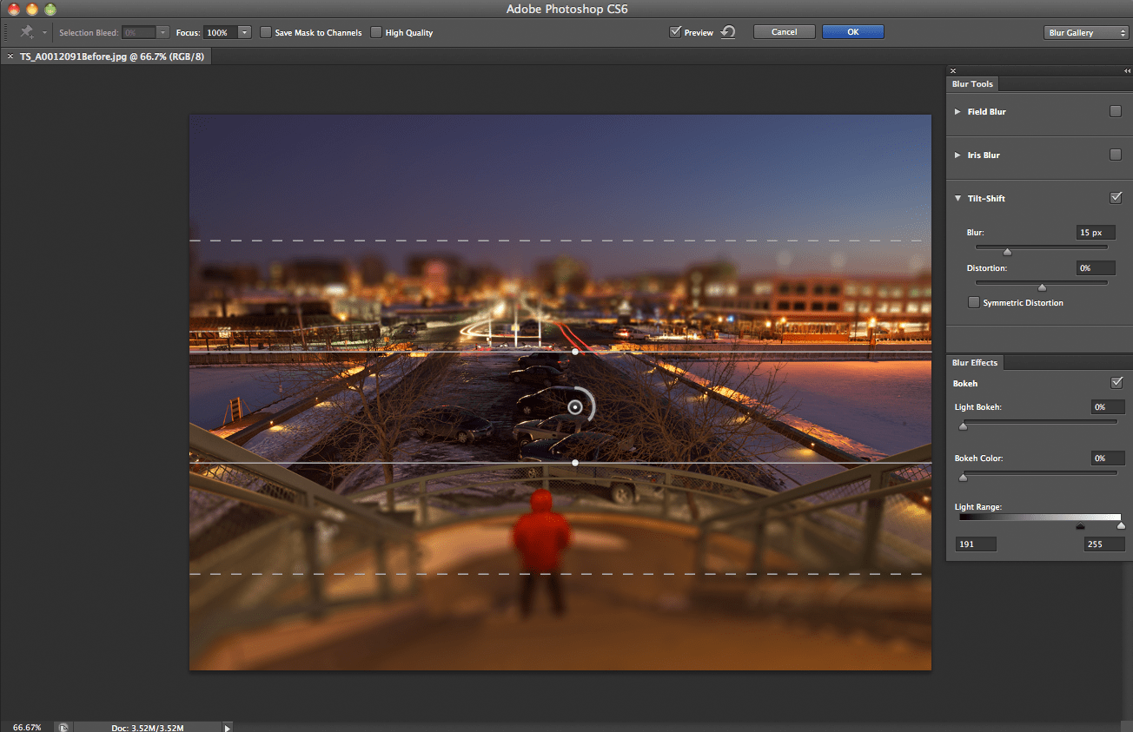Viewport: 1133px width, 732px height.
Task: Click the 66.67% zoom level field
Action: (x=27, y=727)
